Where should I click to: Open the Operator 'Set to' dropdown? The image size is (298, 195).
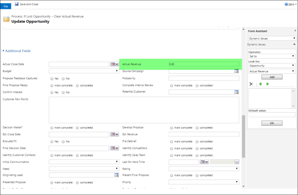(x=271, y=56)
